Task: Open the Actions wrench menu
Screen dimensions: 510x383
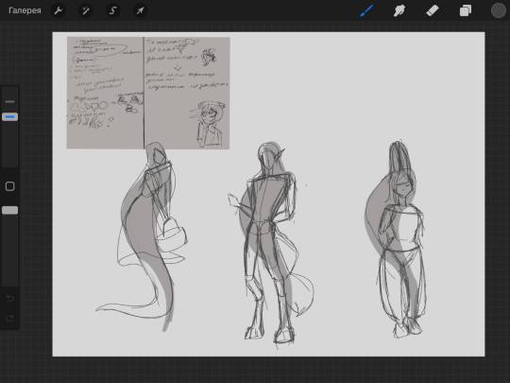Action: (x=59, y=10)
